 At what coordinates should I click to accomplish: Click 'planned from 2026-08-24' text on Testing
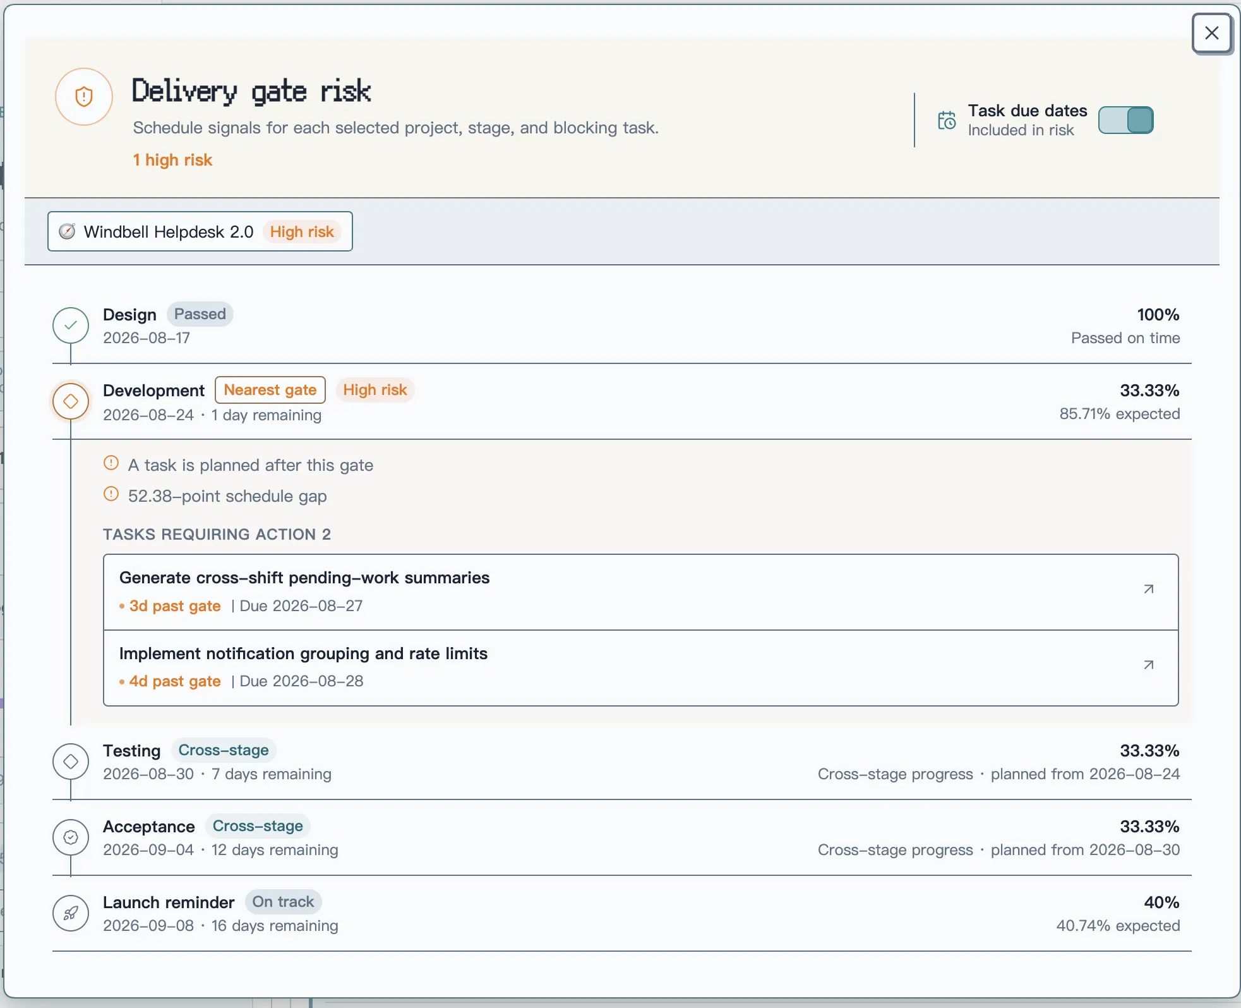coord(1085,774)
